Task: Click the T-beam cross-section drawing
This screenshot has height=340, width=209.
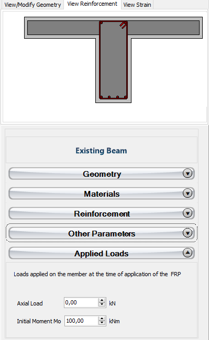Action: coord(113,60)
